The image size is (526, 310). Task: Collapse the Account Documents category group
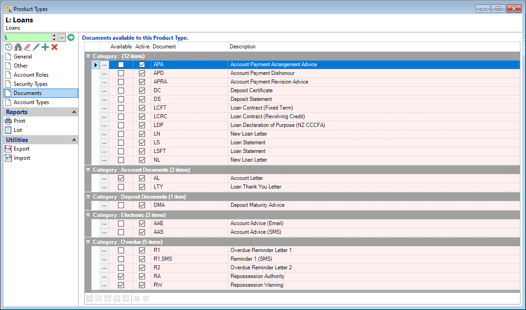88,170
